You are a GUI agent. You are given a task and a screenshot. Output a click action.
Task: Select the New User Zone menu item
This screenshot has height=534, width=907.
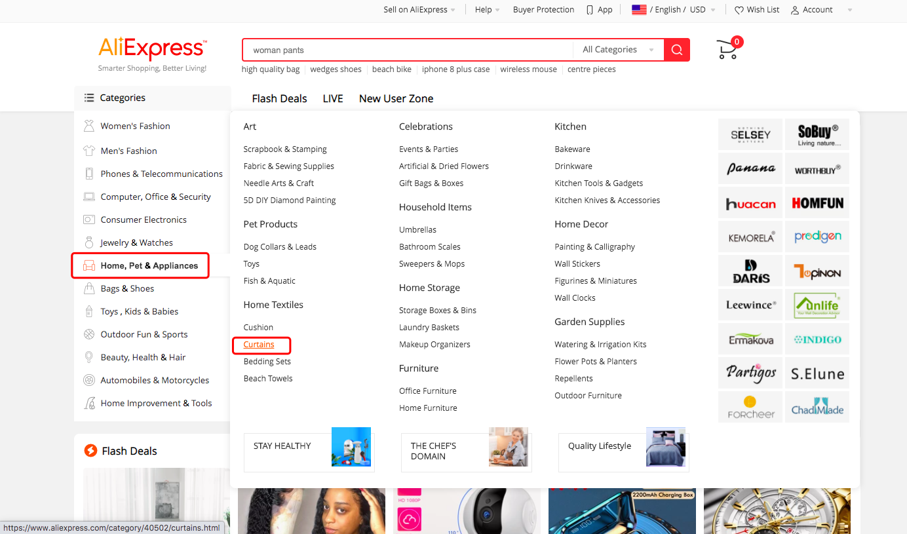point(396,98)
